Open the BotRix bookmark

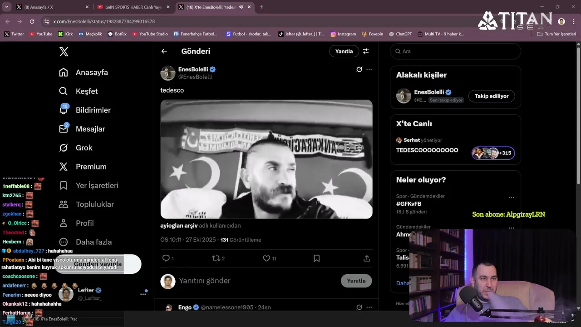117,34
